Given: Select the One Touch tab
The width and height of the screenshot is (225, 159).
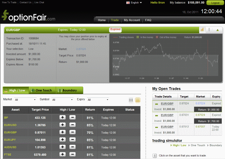Looking at the screenshot, I should 42,90.
